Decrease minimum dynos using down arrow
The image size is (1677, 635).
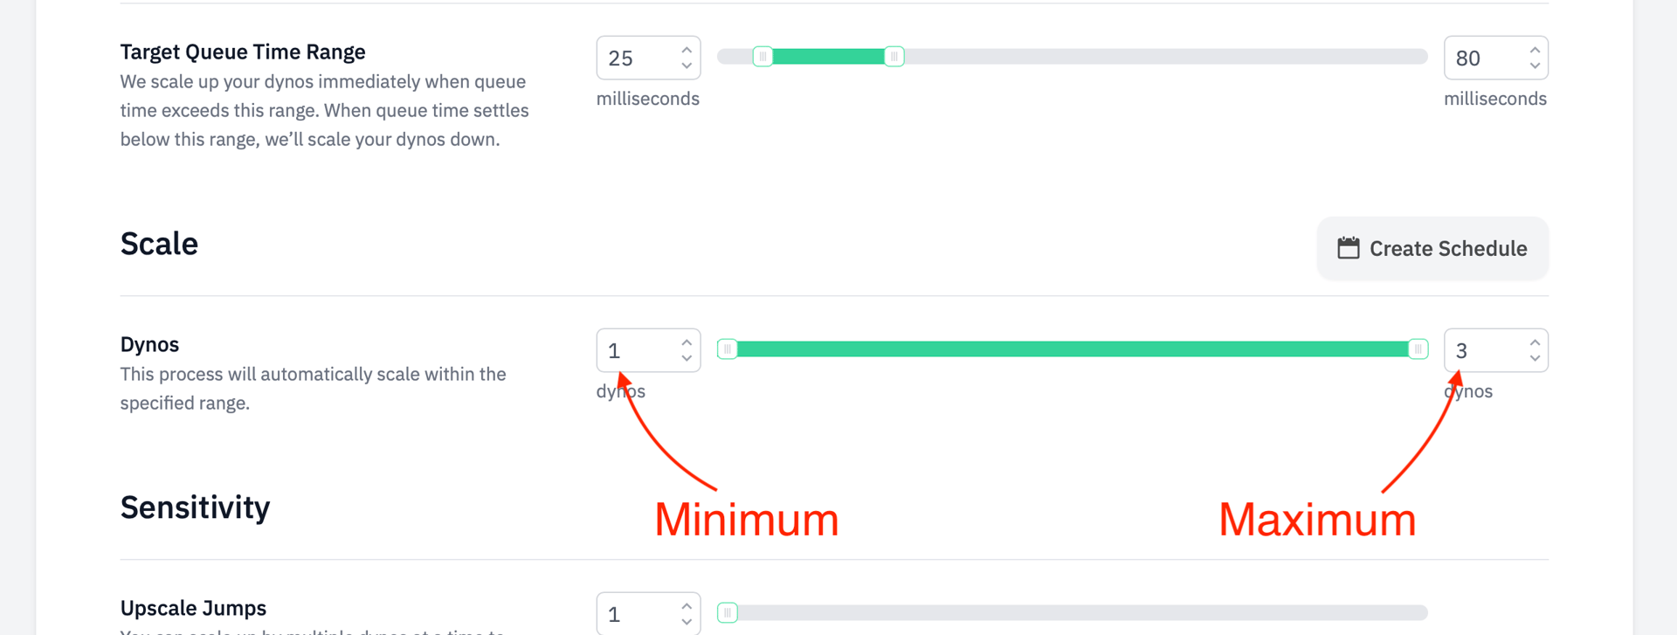687,358
